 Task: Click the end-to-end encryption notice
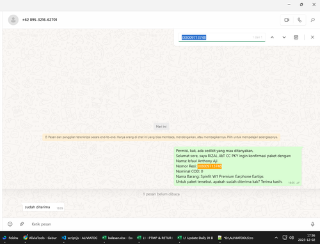pyautogui.click(x=161, y=137)
